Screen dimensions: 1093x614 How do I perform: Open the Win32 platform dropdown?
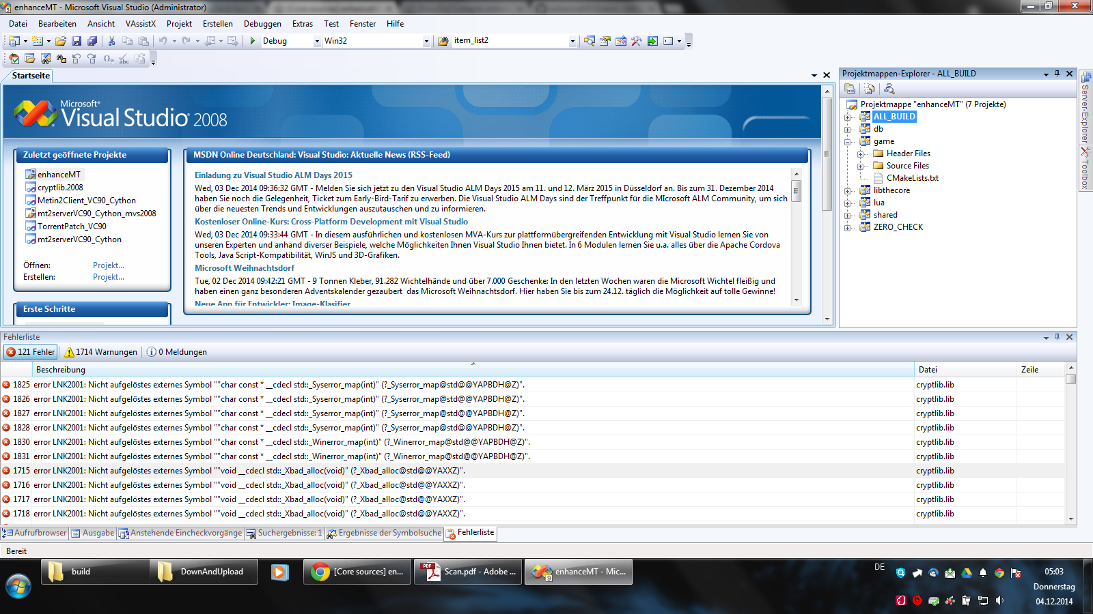426,41
